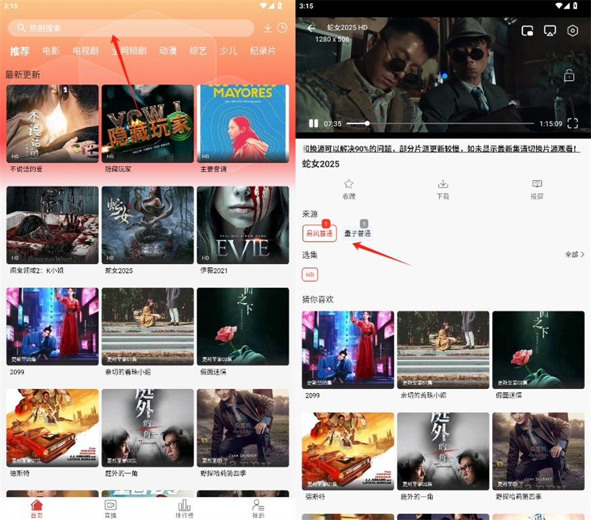Go to 首页 home in bottom bar
591x520 pixels.
pos(37,509)
